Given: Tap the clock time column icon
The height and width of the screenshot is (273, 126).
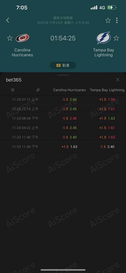Looking at the screenshot, I should 13,90.
